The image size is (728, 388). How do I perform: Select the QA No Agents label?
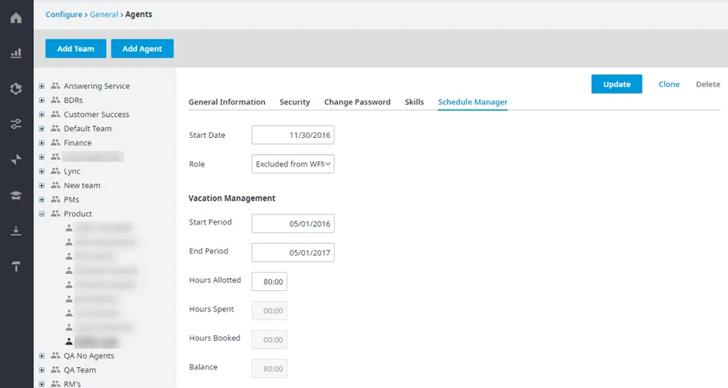(x=89, y=356)
